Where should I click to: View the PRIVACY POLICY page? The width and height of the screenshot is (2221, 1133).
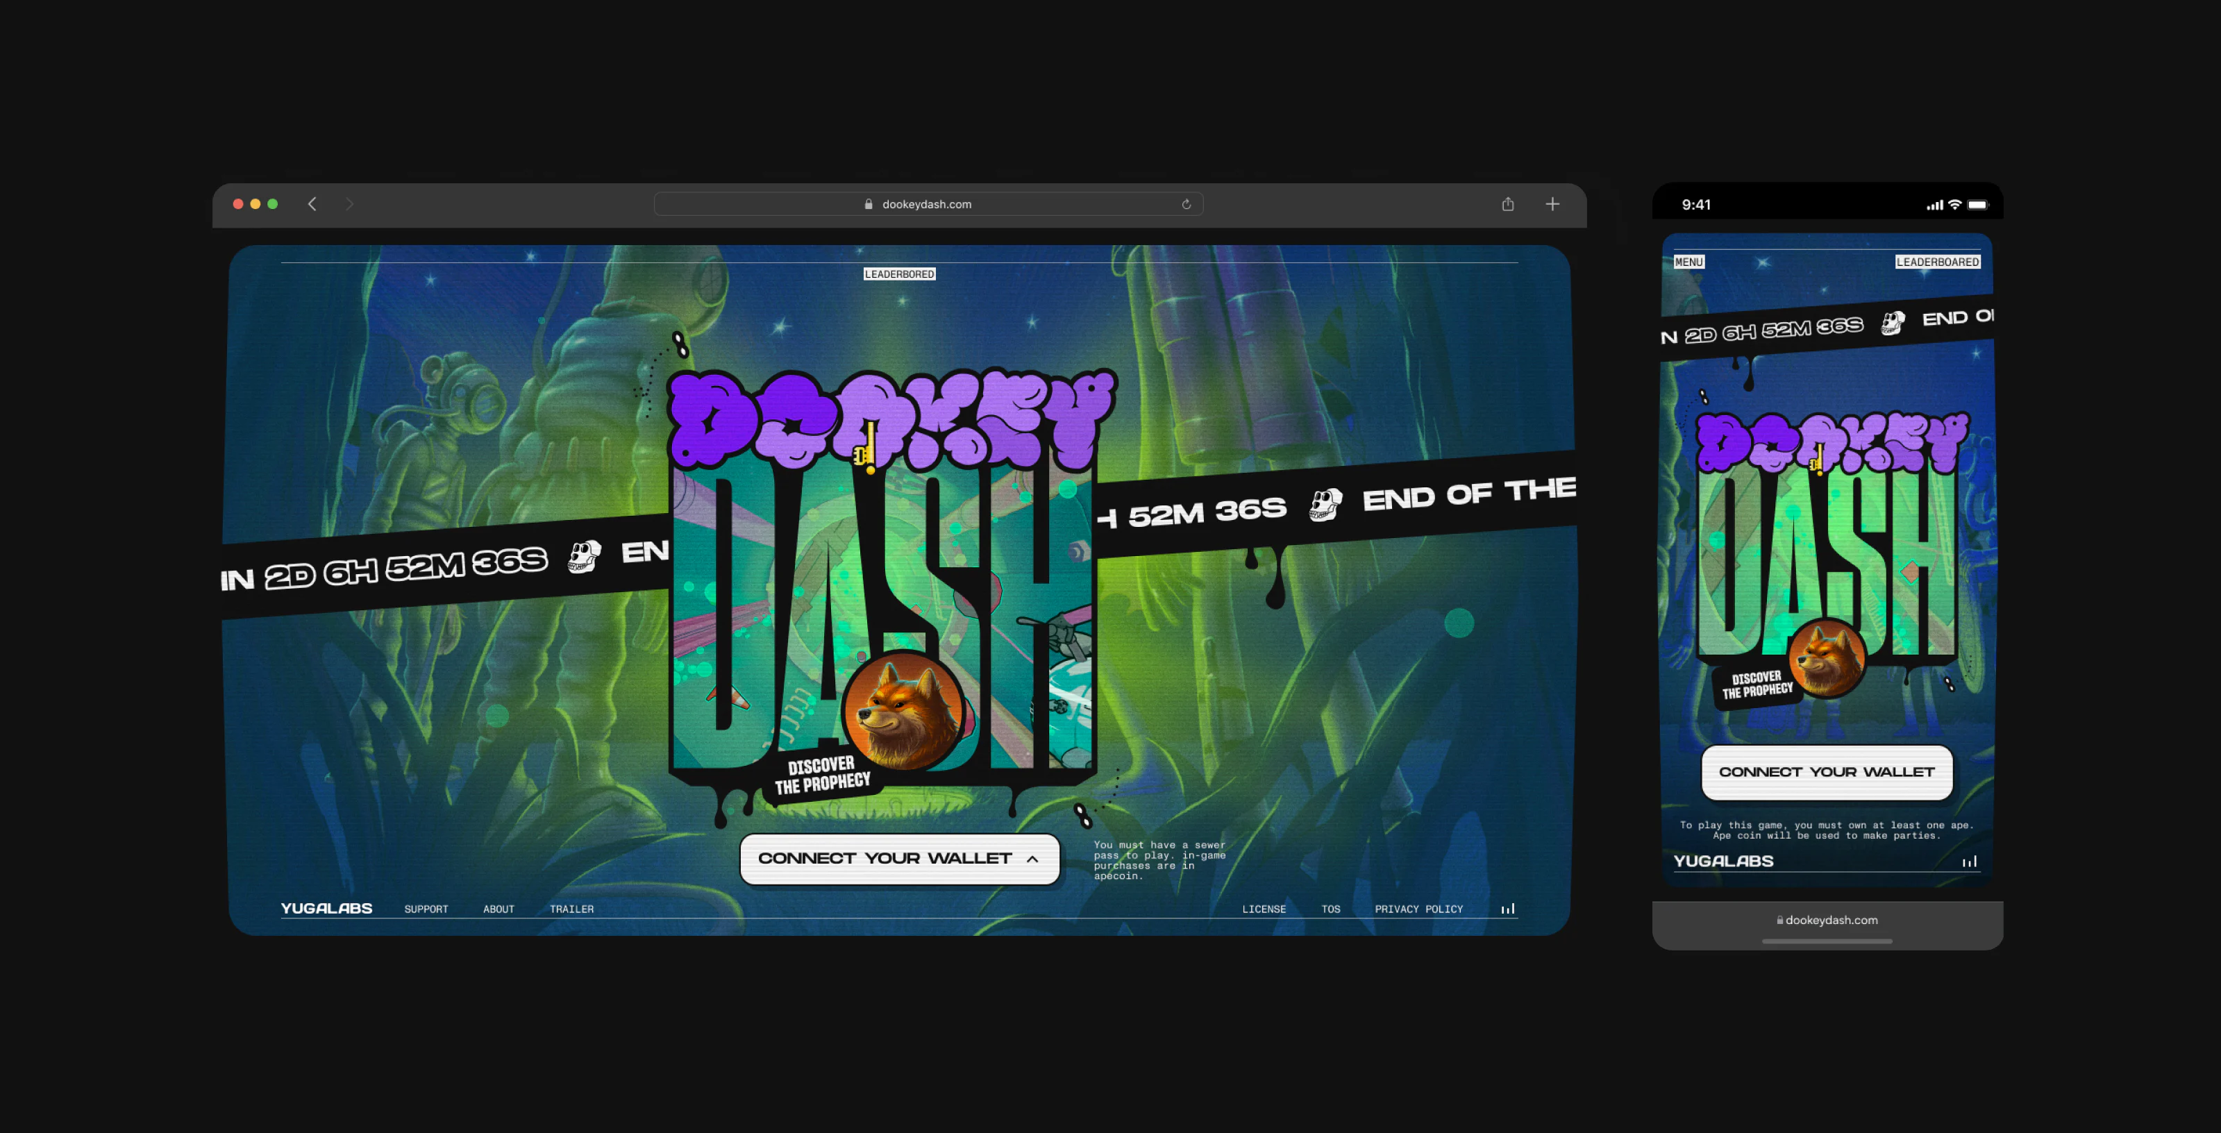pos(1418,909)
